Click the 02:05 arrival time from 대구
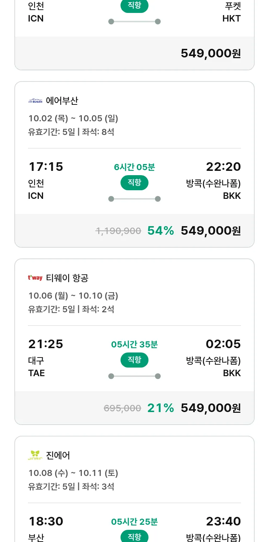This screenshot has width=269, height=542. coord(223,344)
